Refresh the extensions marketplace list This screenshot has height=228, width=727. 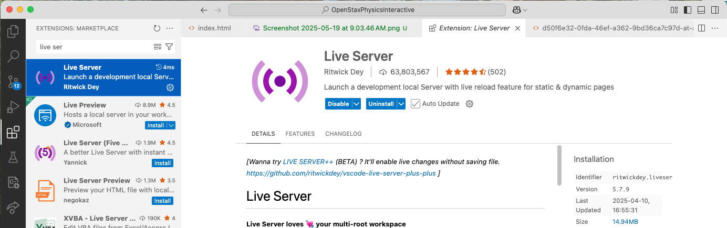(157, 28)
